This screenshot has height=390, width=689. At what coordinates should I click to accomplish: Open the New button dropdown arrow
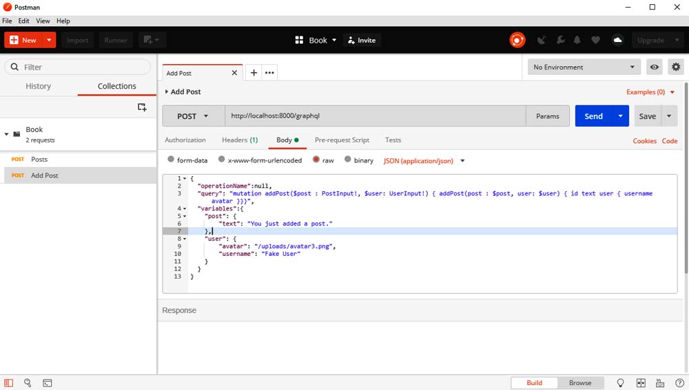49,40
